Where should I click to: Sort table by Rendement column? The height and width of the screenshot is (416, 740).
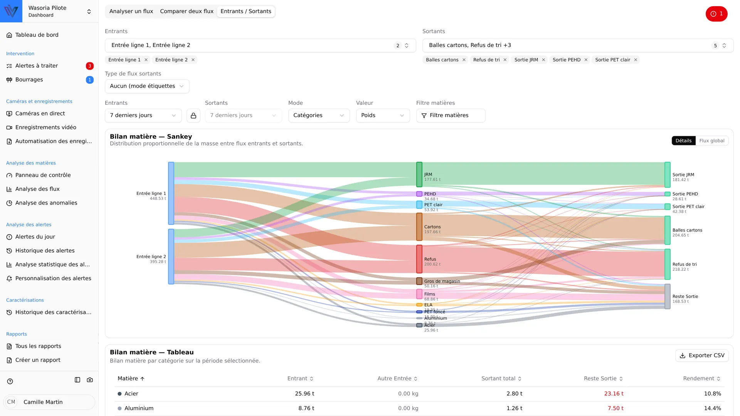point(701,379)
